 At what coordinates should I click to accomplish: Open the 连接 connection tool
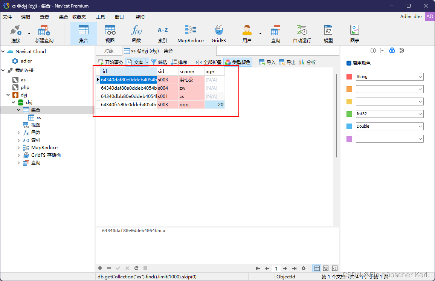click(x=15, y=34)
